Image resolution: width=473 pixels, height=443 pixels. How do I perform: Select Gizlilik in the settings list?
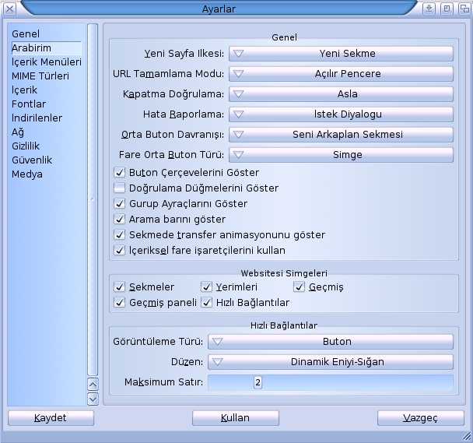tap(47, 146)
